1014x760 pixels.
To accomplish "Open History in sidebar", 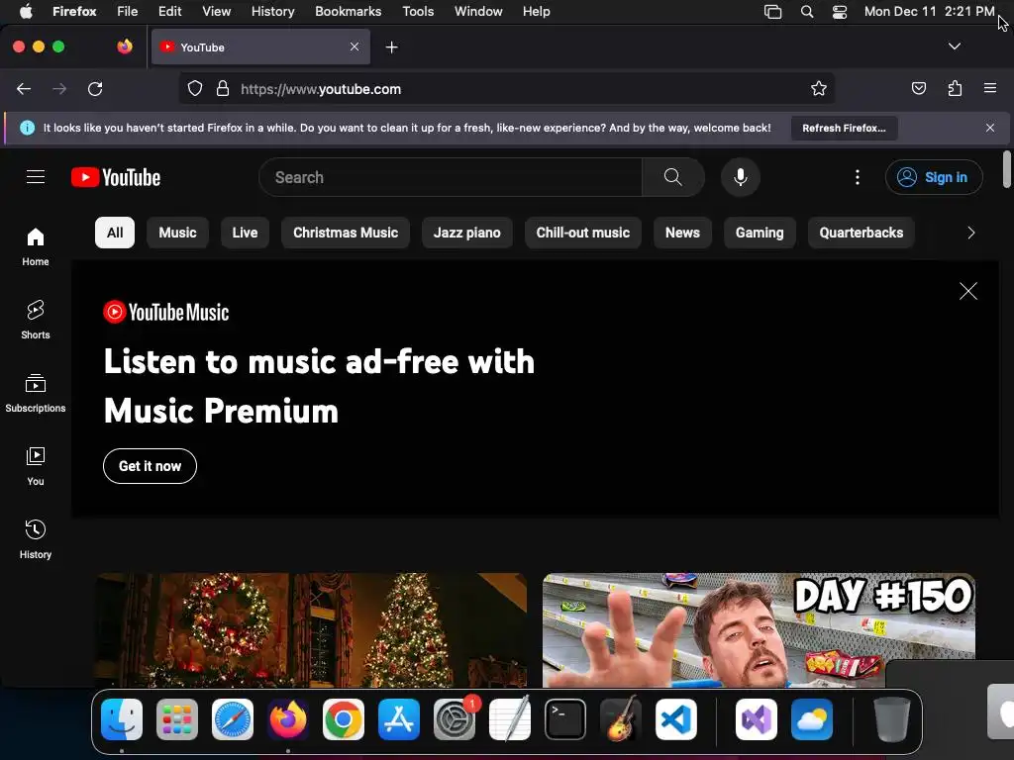I will [36, 539].
